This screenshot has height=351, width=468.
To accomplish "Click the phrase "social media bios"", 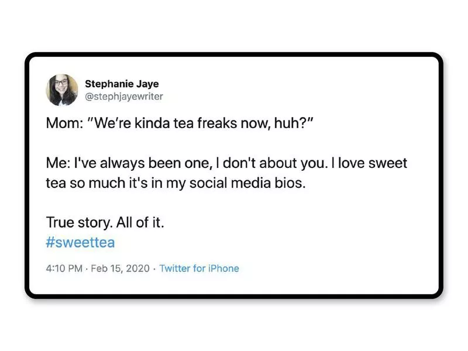I will click(257, 183).
